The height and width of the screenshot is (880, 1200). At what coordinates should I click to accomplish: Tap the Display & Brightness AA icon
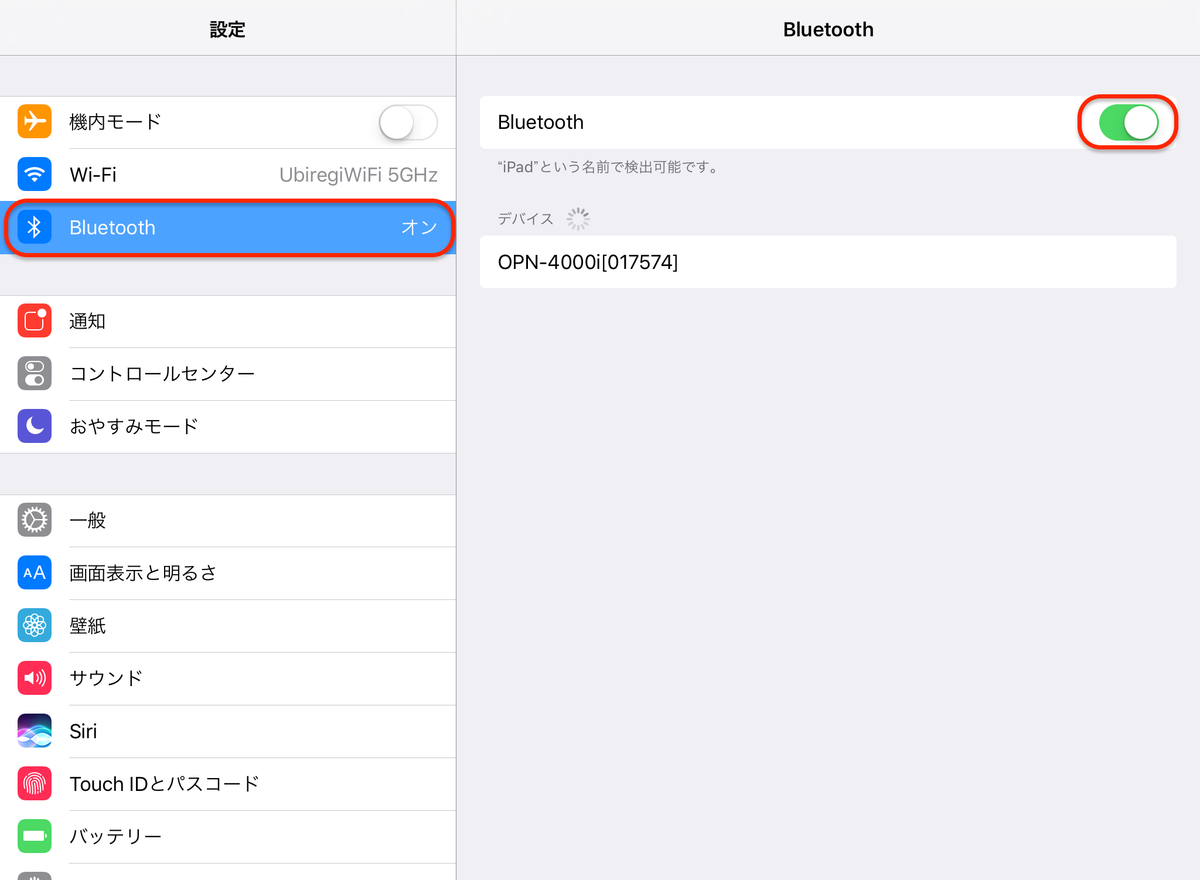point(35,573)
